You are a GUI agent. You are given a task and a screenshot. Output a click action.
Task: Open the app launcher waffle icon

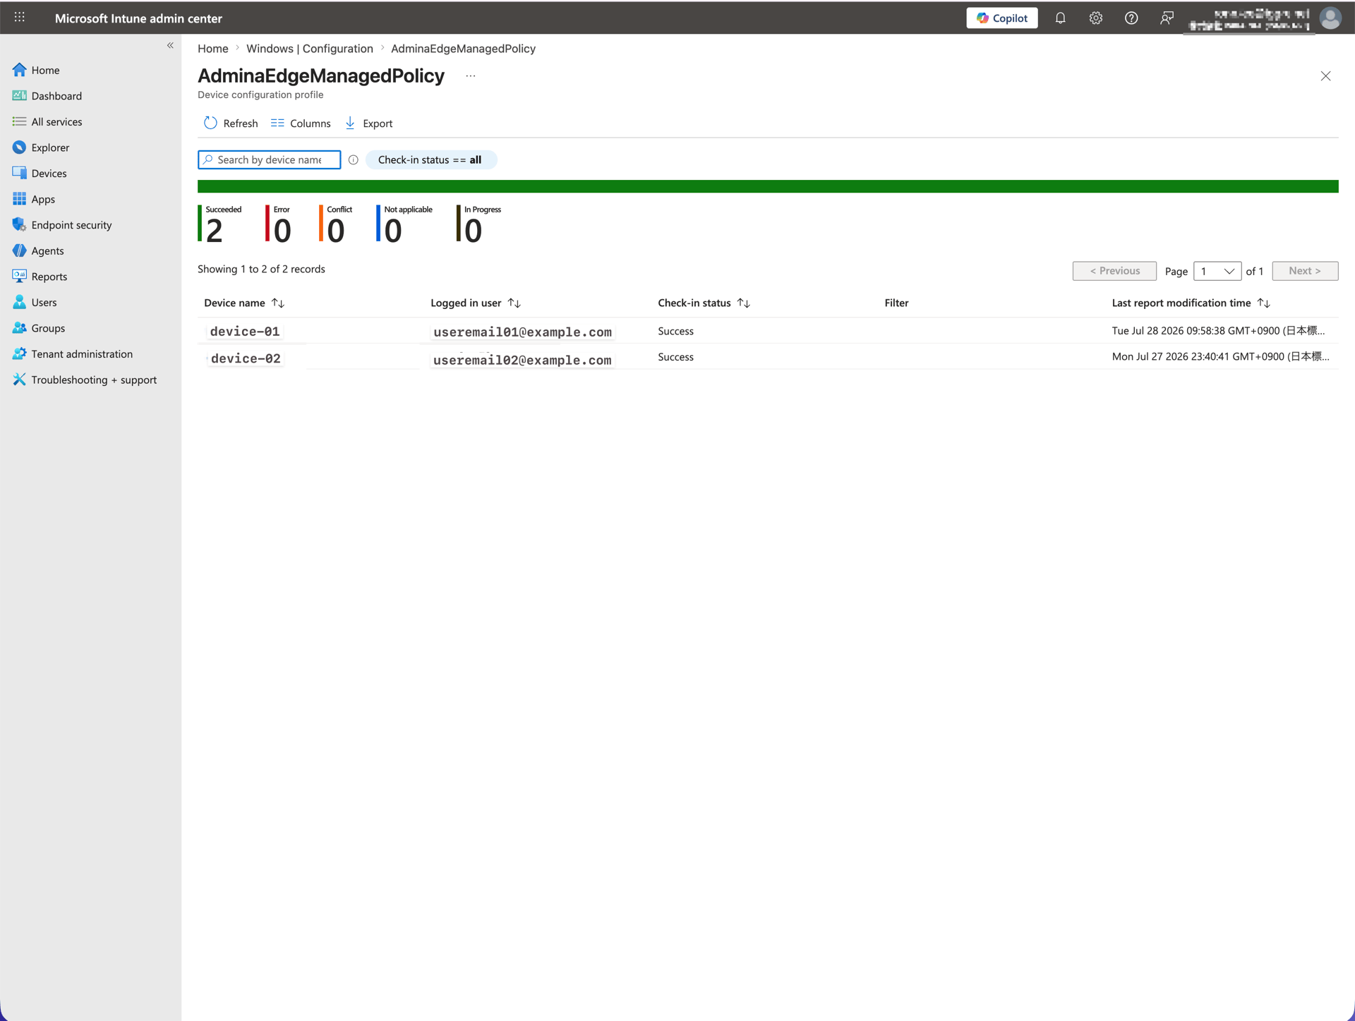[x=20, y=18]
